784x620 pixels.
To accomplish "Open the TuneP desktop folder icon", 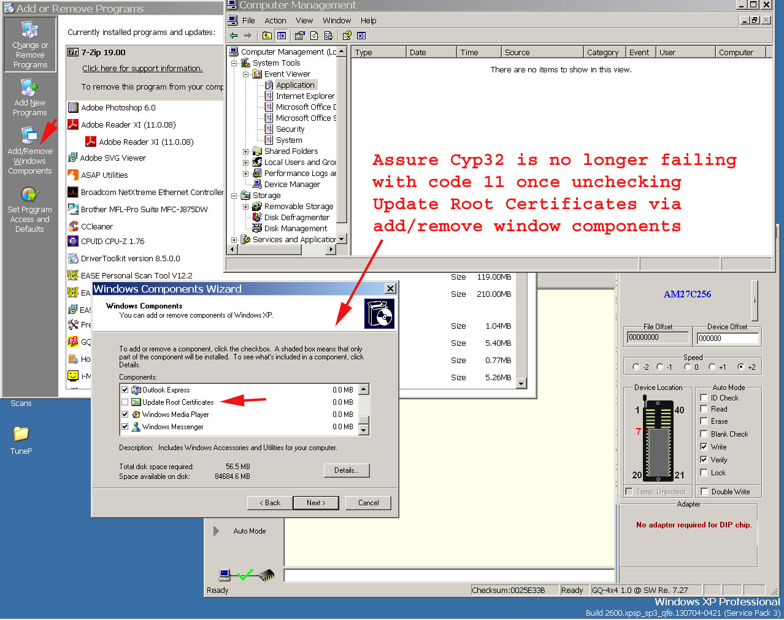I will point(21,434).
